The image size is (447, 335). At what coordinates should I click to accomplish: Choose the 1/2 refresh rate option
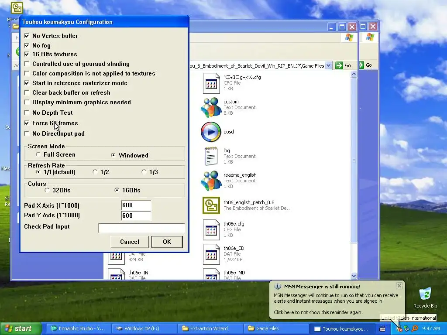coord(95,172)
